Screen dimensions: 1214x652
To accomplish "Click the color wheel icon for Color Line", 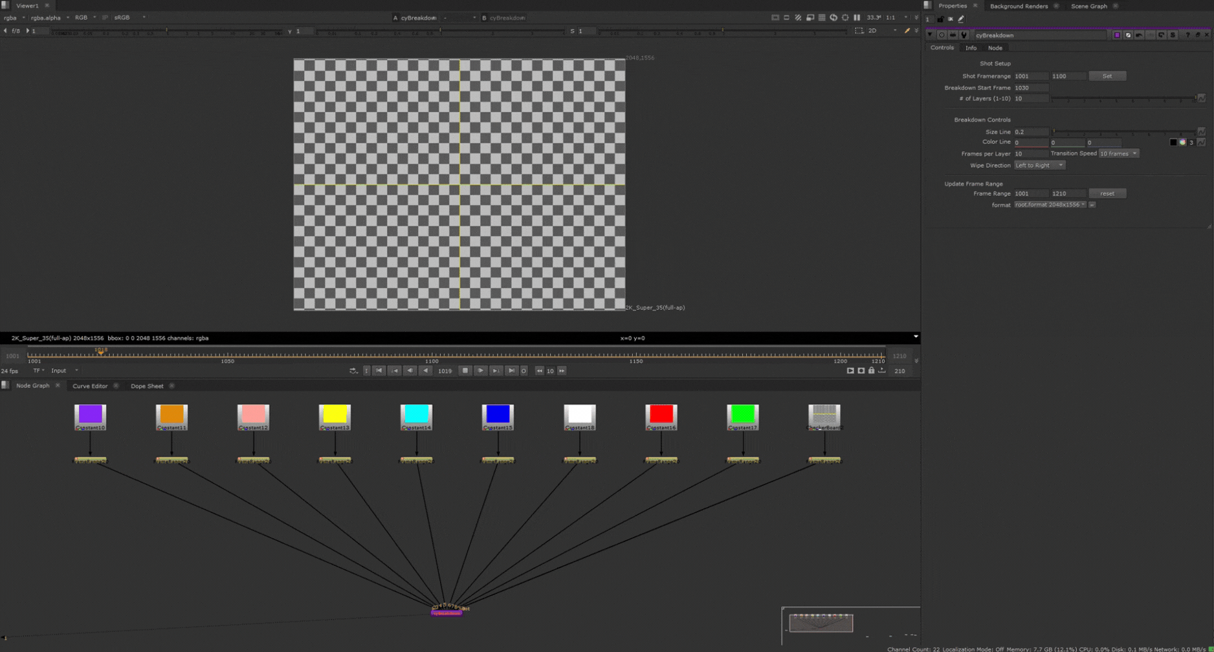I will point(1182,142).
